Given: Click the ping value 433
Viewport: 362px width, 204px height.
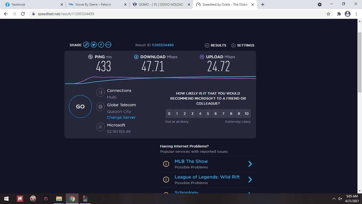Looking at the screenshot, I should [104, 66].
